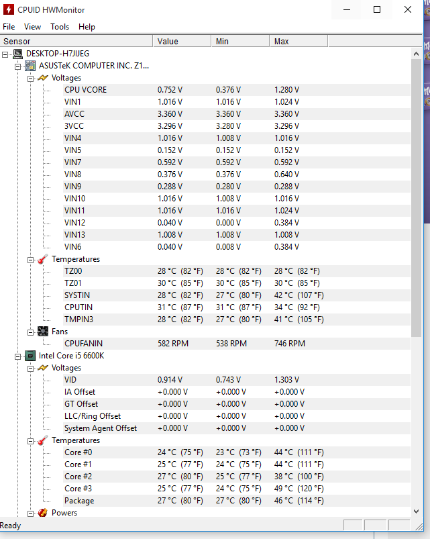Select the LLC/Ring Offset row
The image size is (430, 539).
pyautogui.click(x=237, y=416)
